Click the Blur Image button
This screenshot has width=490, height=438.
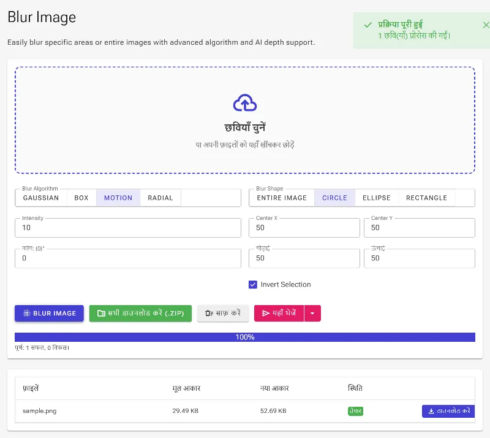click(x=49, y=313)
